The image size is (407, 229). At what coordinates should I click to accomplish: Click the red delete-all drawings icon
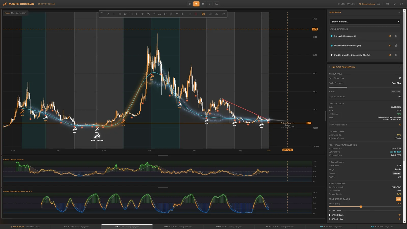point(196,14)
